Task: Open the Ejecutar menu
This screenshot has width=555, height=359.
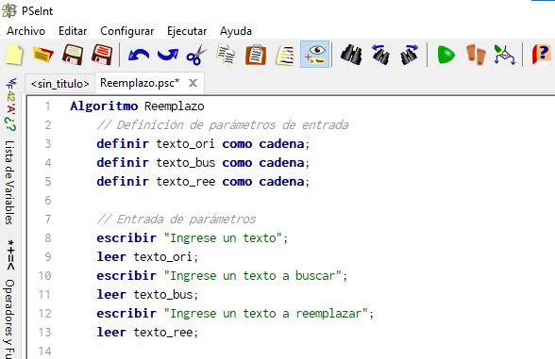Action: [x=187, y=31]
